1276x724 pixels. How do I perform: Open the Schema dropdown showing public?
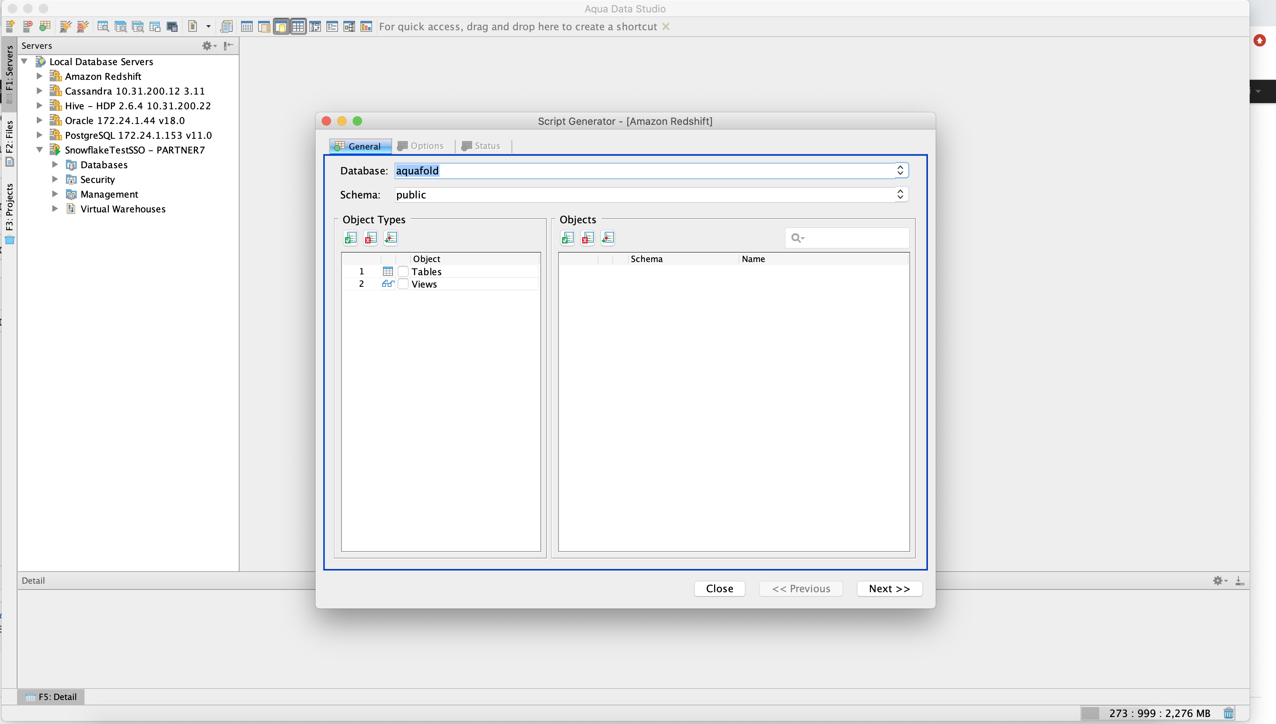[900, 195]
